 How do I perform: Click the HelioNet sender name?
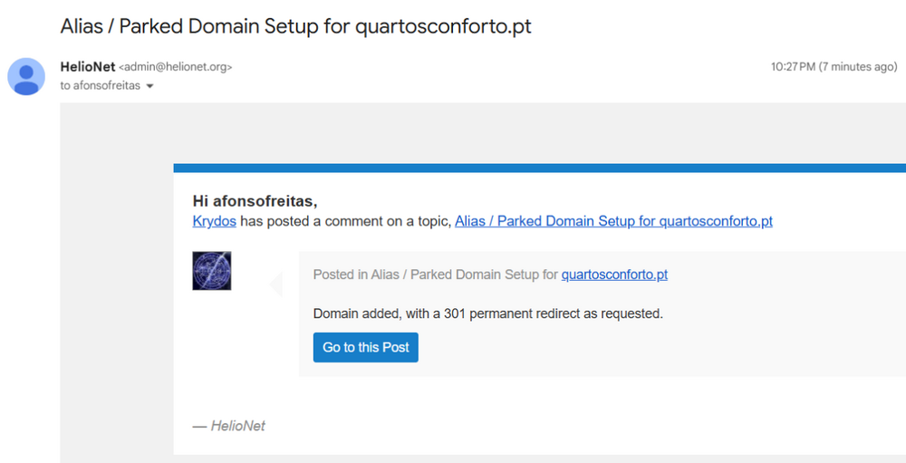pyautogui.click(x=87, y=67)
